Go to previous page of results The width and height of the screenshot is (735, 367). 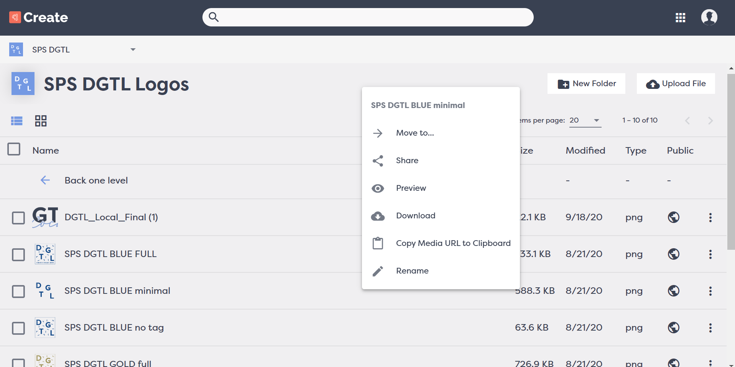click(687, 121)
